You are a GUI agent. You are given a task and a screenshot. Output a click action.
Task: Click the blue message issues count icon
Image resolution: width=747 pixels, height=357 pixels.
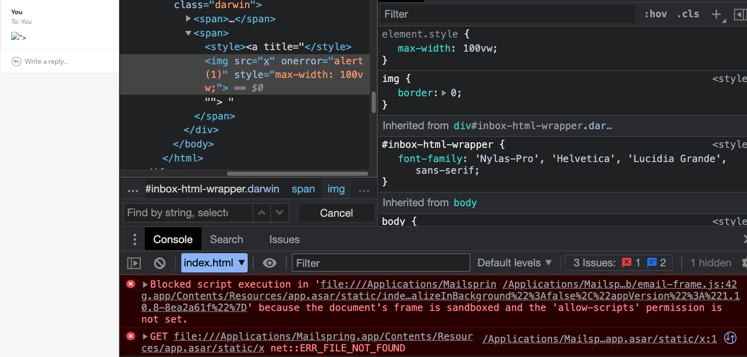[652, 263]
